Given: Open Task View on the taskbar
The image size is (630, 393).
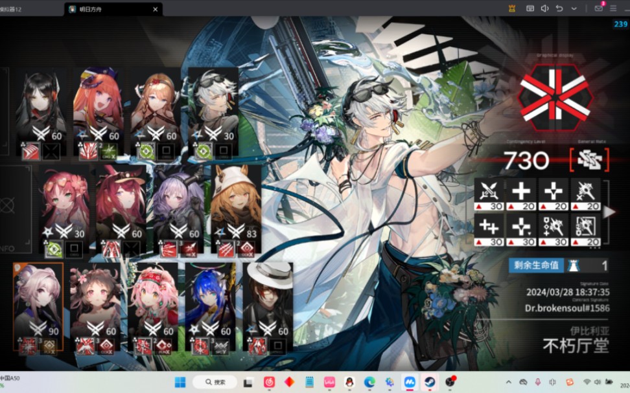Looking at the screenshot, I should click(248, 382).
